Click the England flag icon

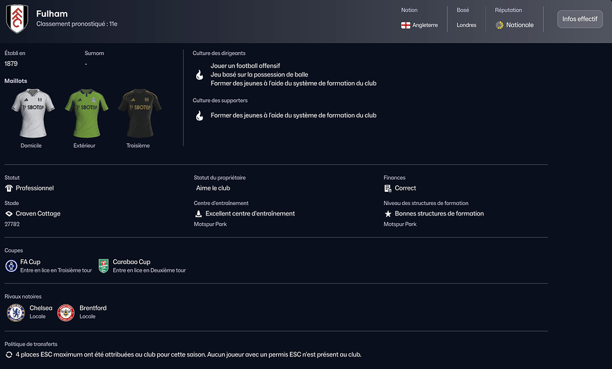405,25
